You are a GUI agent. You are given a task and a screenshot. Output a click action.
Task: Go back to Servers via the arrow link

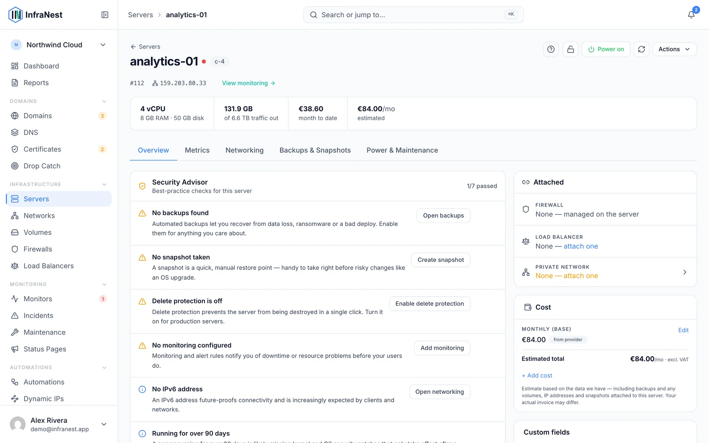point(145,47)
